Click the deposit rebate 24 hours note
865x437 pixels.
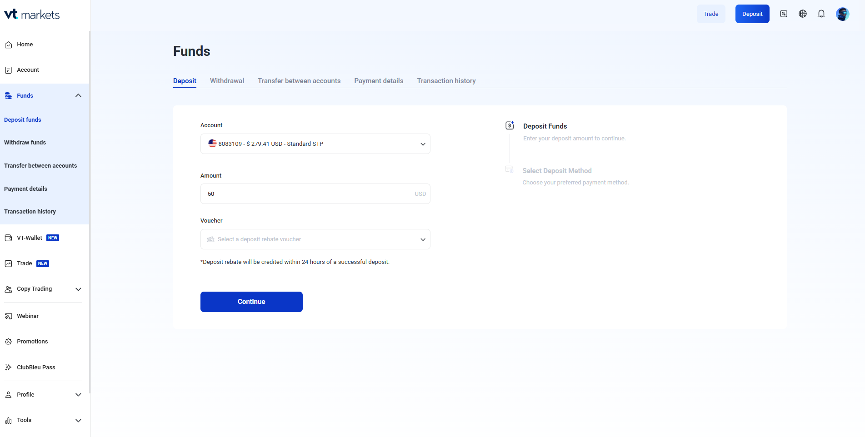tap(295, 262)
